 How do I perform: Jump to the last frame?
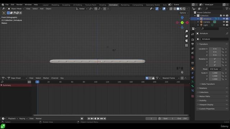pos(105,119)
